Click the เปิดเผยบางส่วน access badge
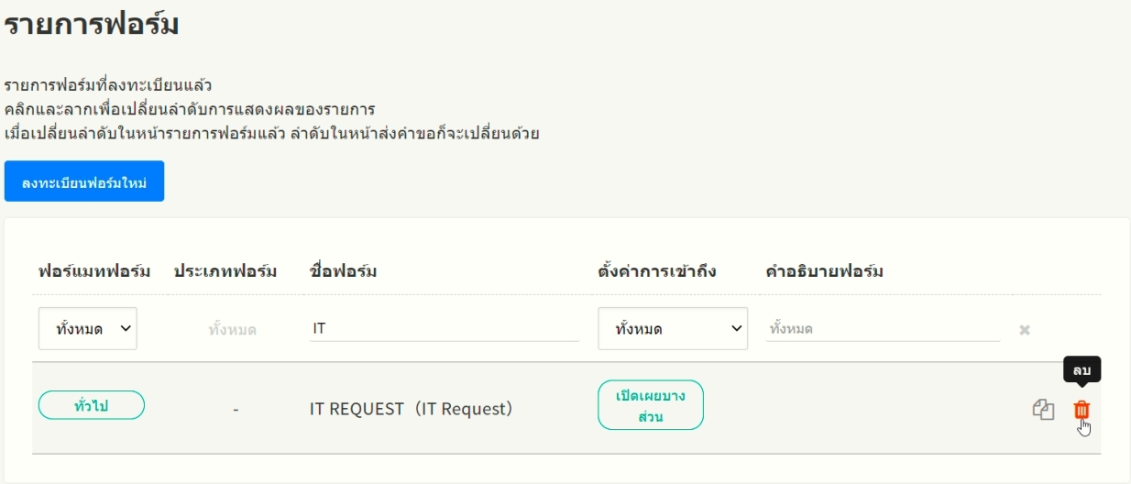The image size is (1131, 484). [x=651, y=405]
